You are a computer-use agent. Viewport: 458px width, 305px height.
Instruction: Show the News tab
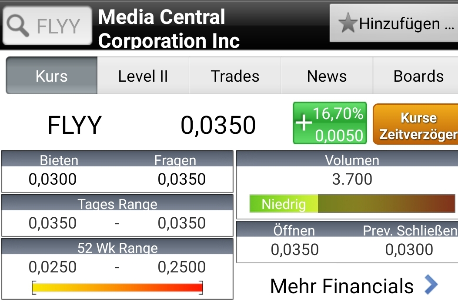(327, 76)
